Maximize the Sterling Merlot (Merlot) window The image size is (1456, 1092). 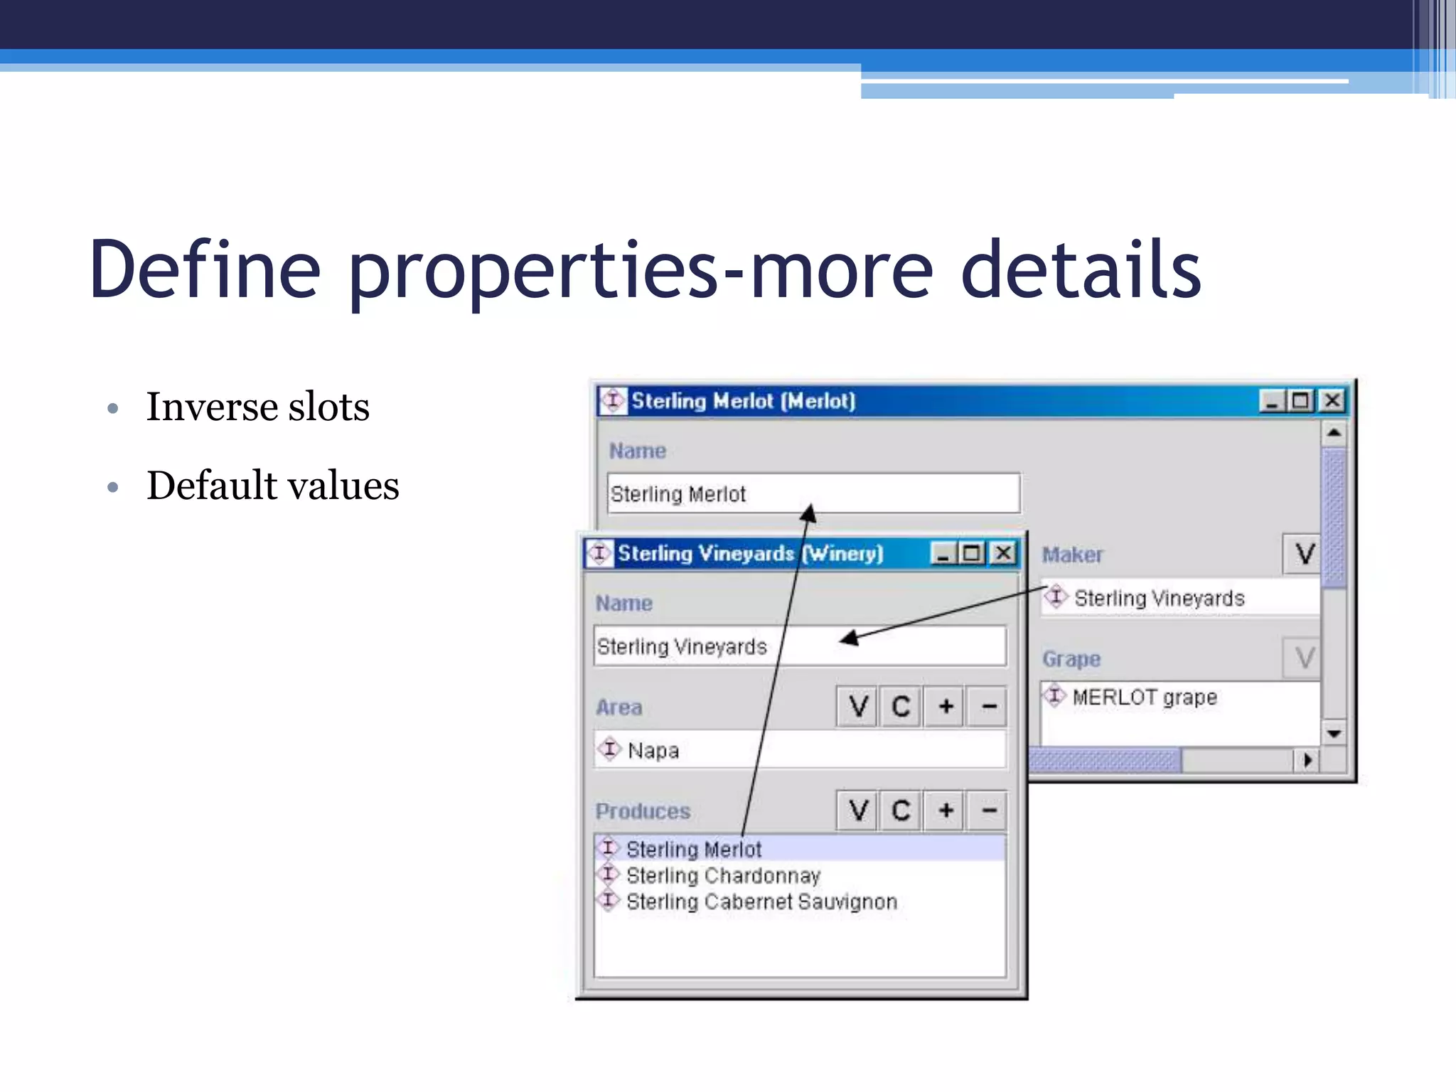pyautogui.click(x=1301, y=401)
